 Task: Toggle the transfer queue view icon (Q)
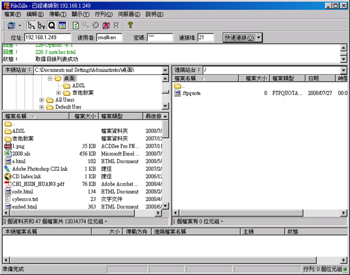click(x=51, y=25)
